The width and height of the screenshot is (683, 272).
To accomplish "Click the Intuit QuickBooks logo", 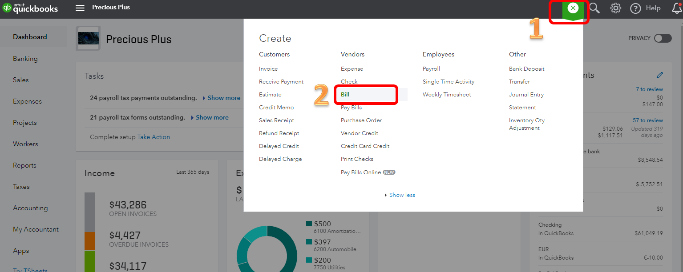I will point(31,8).
